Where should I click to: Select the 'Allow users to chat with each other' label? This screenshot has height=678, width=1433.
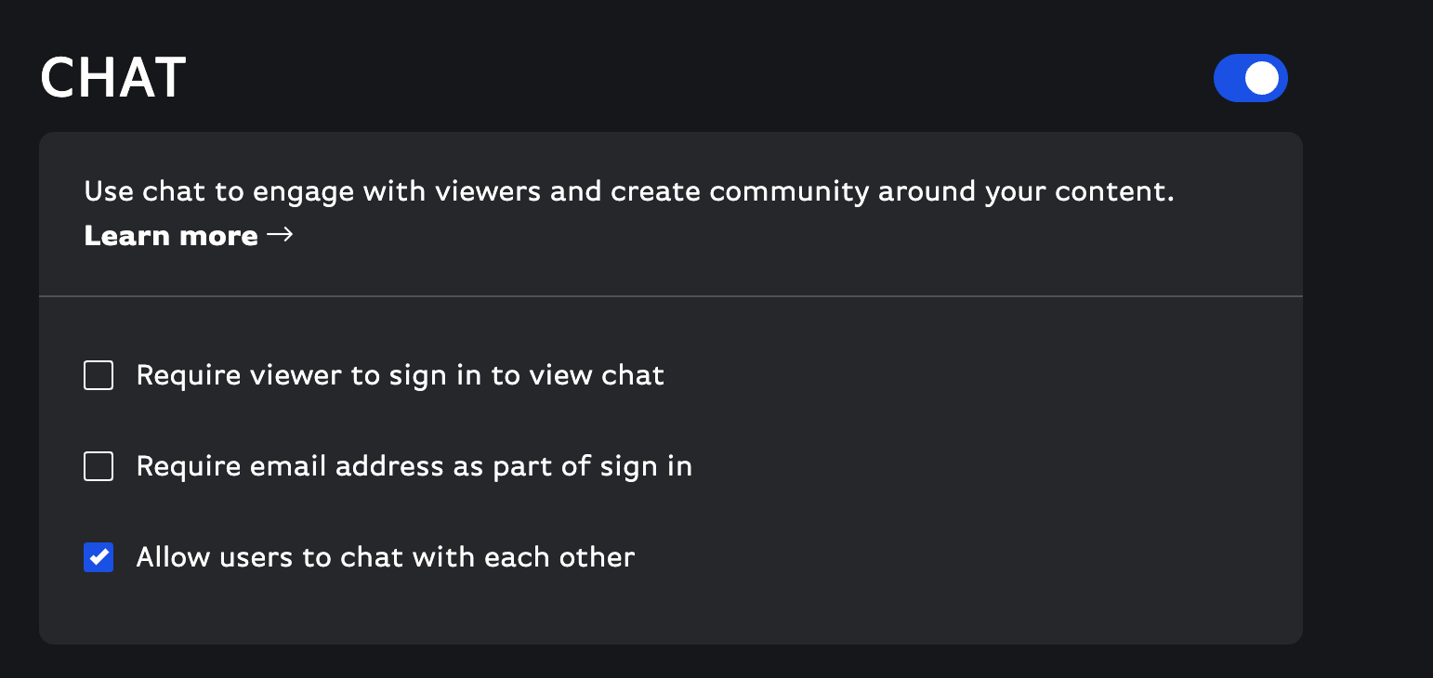click(386, 557)
